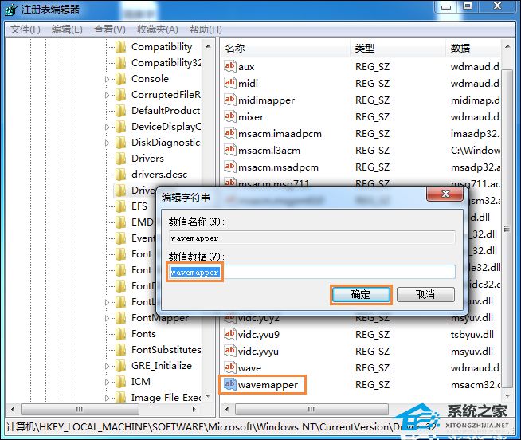Select the wave value icon

tap(230, 367)
